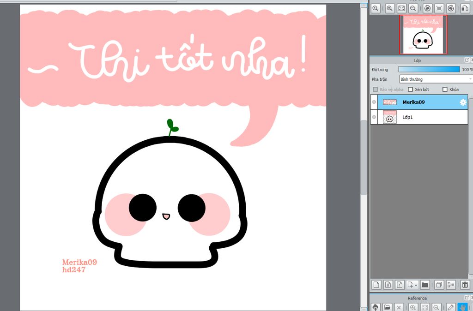Open reference image from cloud
Image resolution: width=473 pixels, height=311 pixels.
pos(375,307)
